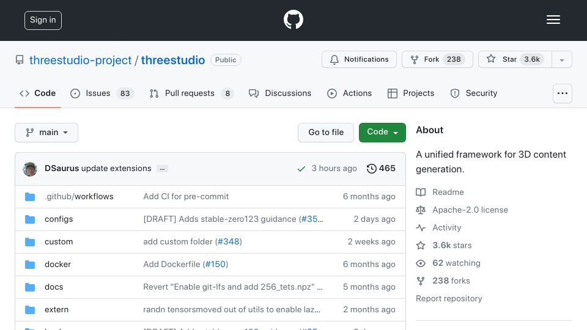
Task: Expand commit message ellipsis button
Action: coord(162,169)
